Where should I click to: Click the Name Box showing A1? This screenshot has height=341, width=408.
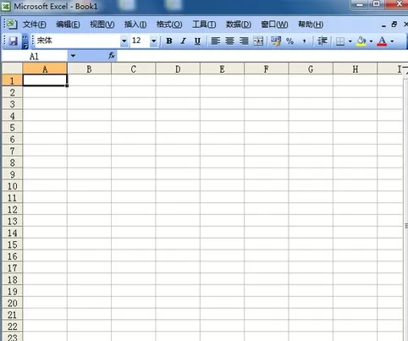point(35,56)
